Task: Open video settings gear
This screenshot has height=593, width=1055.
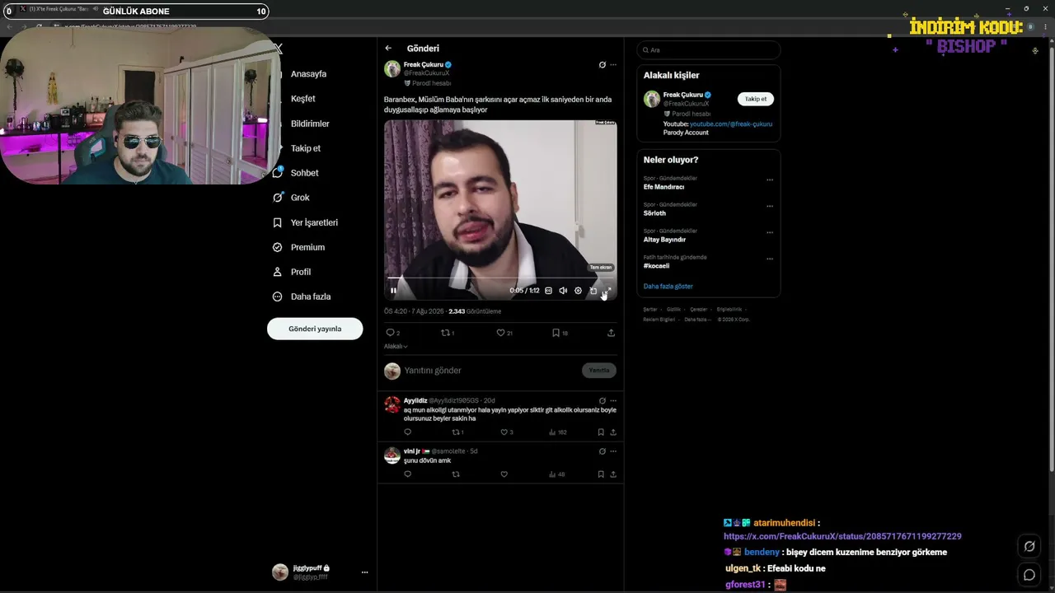Action: (578, 291)
